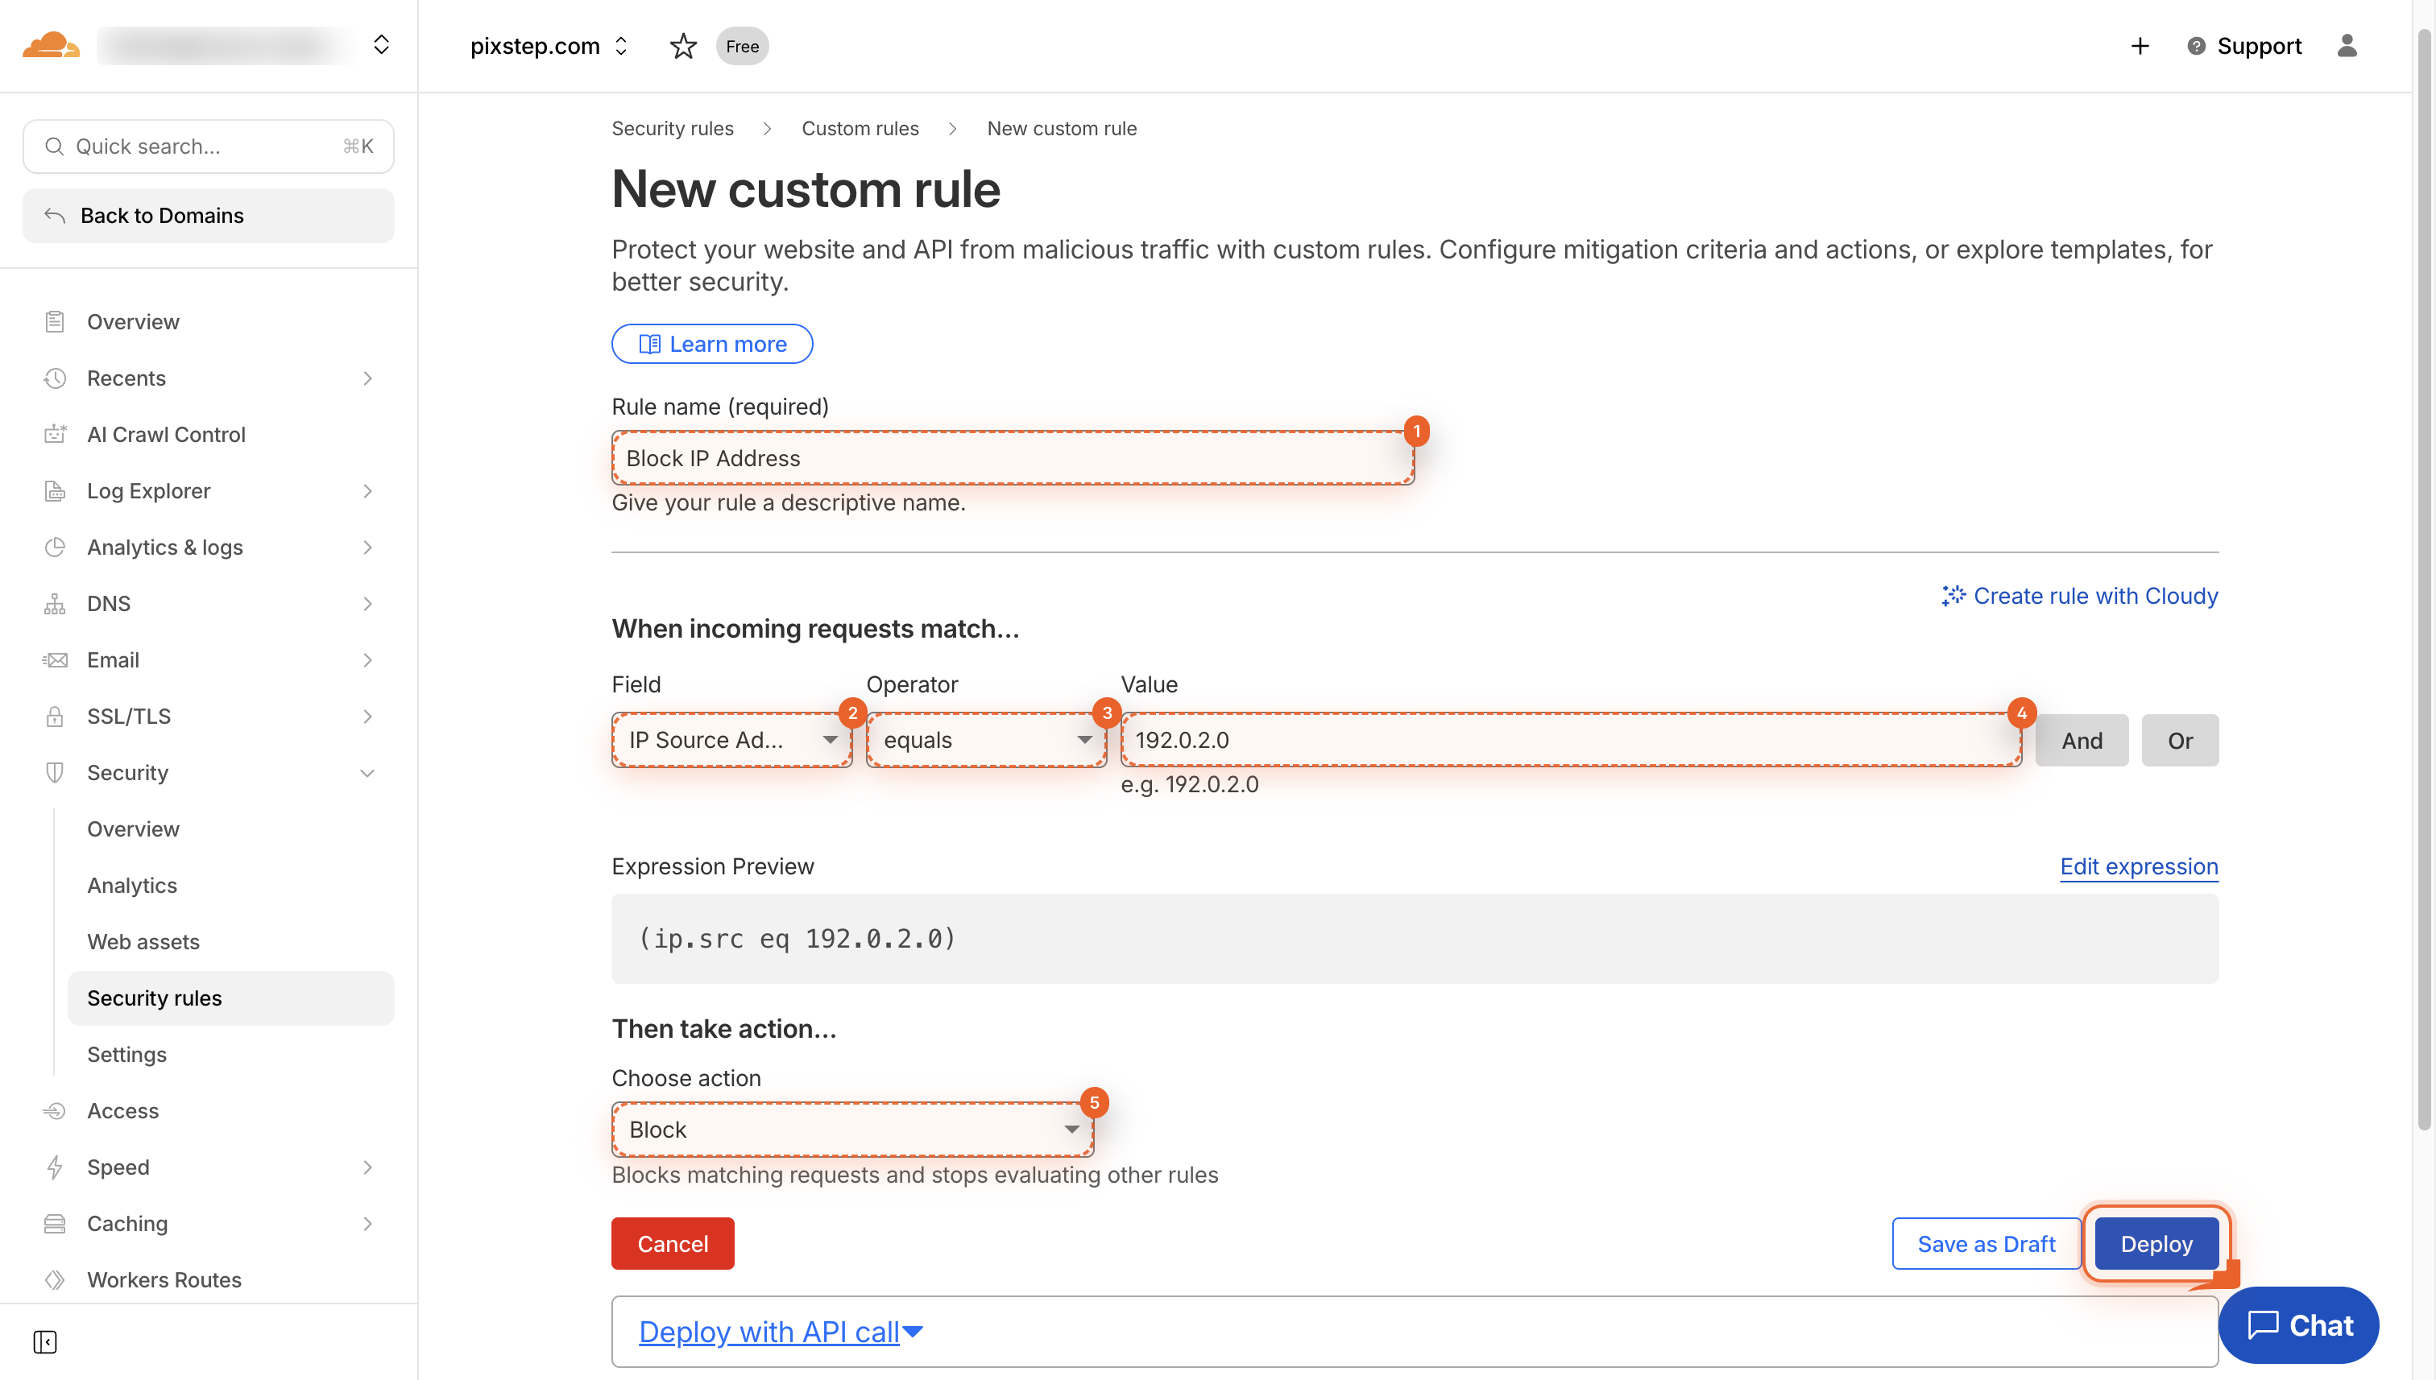The width and height of the screenshot is (2436, 1380).
Task: Star the pixstep.com domain as favorite
Action: [x=683, y=46]
